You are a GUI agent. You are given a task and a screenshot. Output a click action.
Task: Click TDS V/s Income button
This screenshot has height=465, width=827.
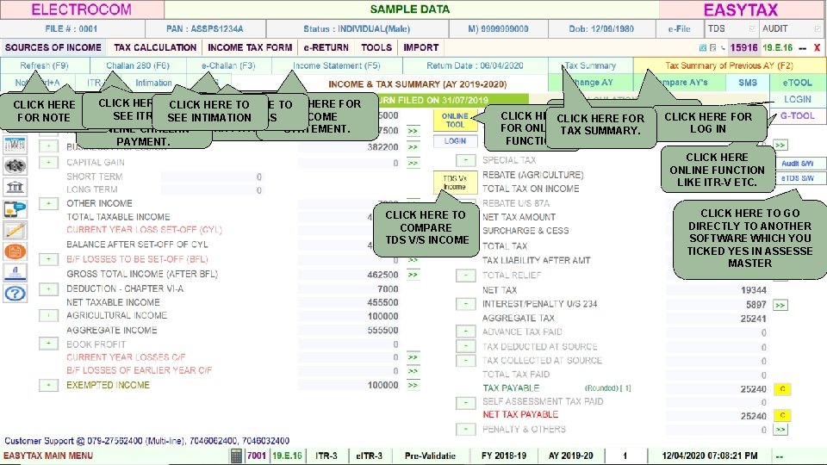tap(455, 183)
